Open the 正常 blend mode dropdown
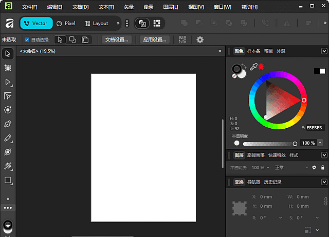 click(291, 168)
